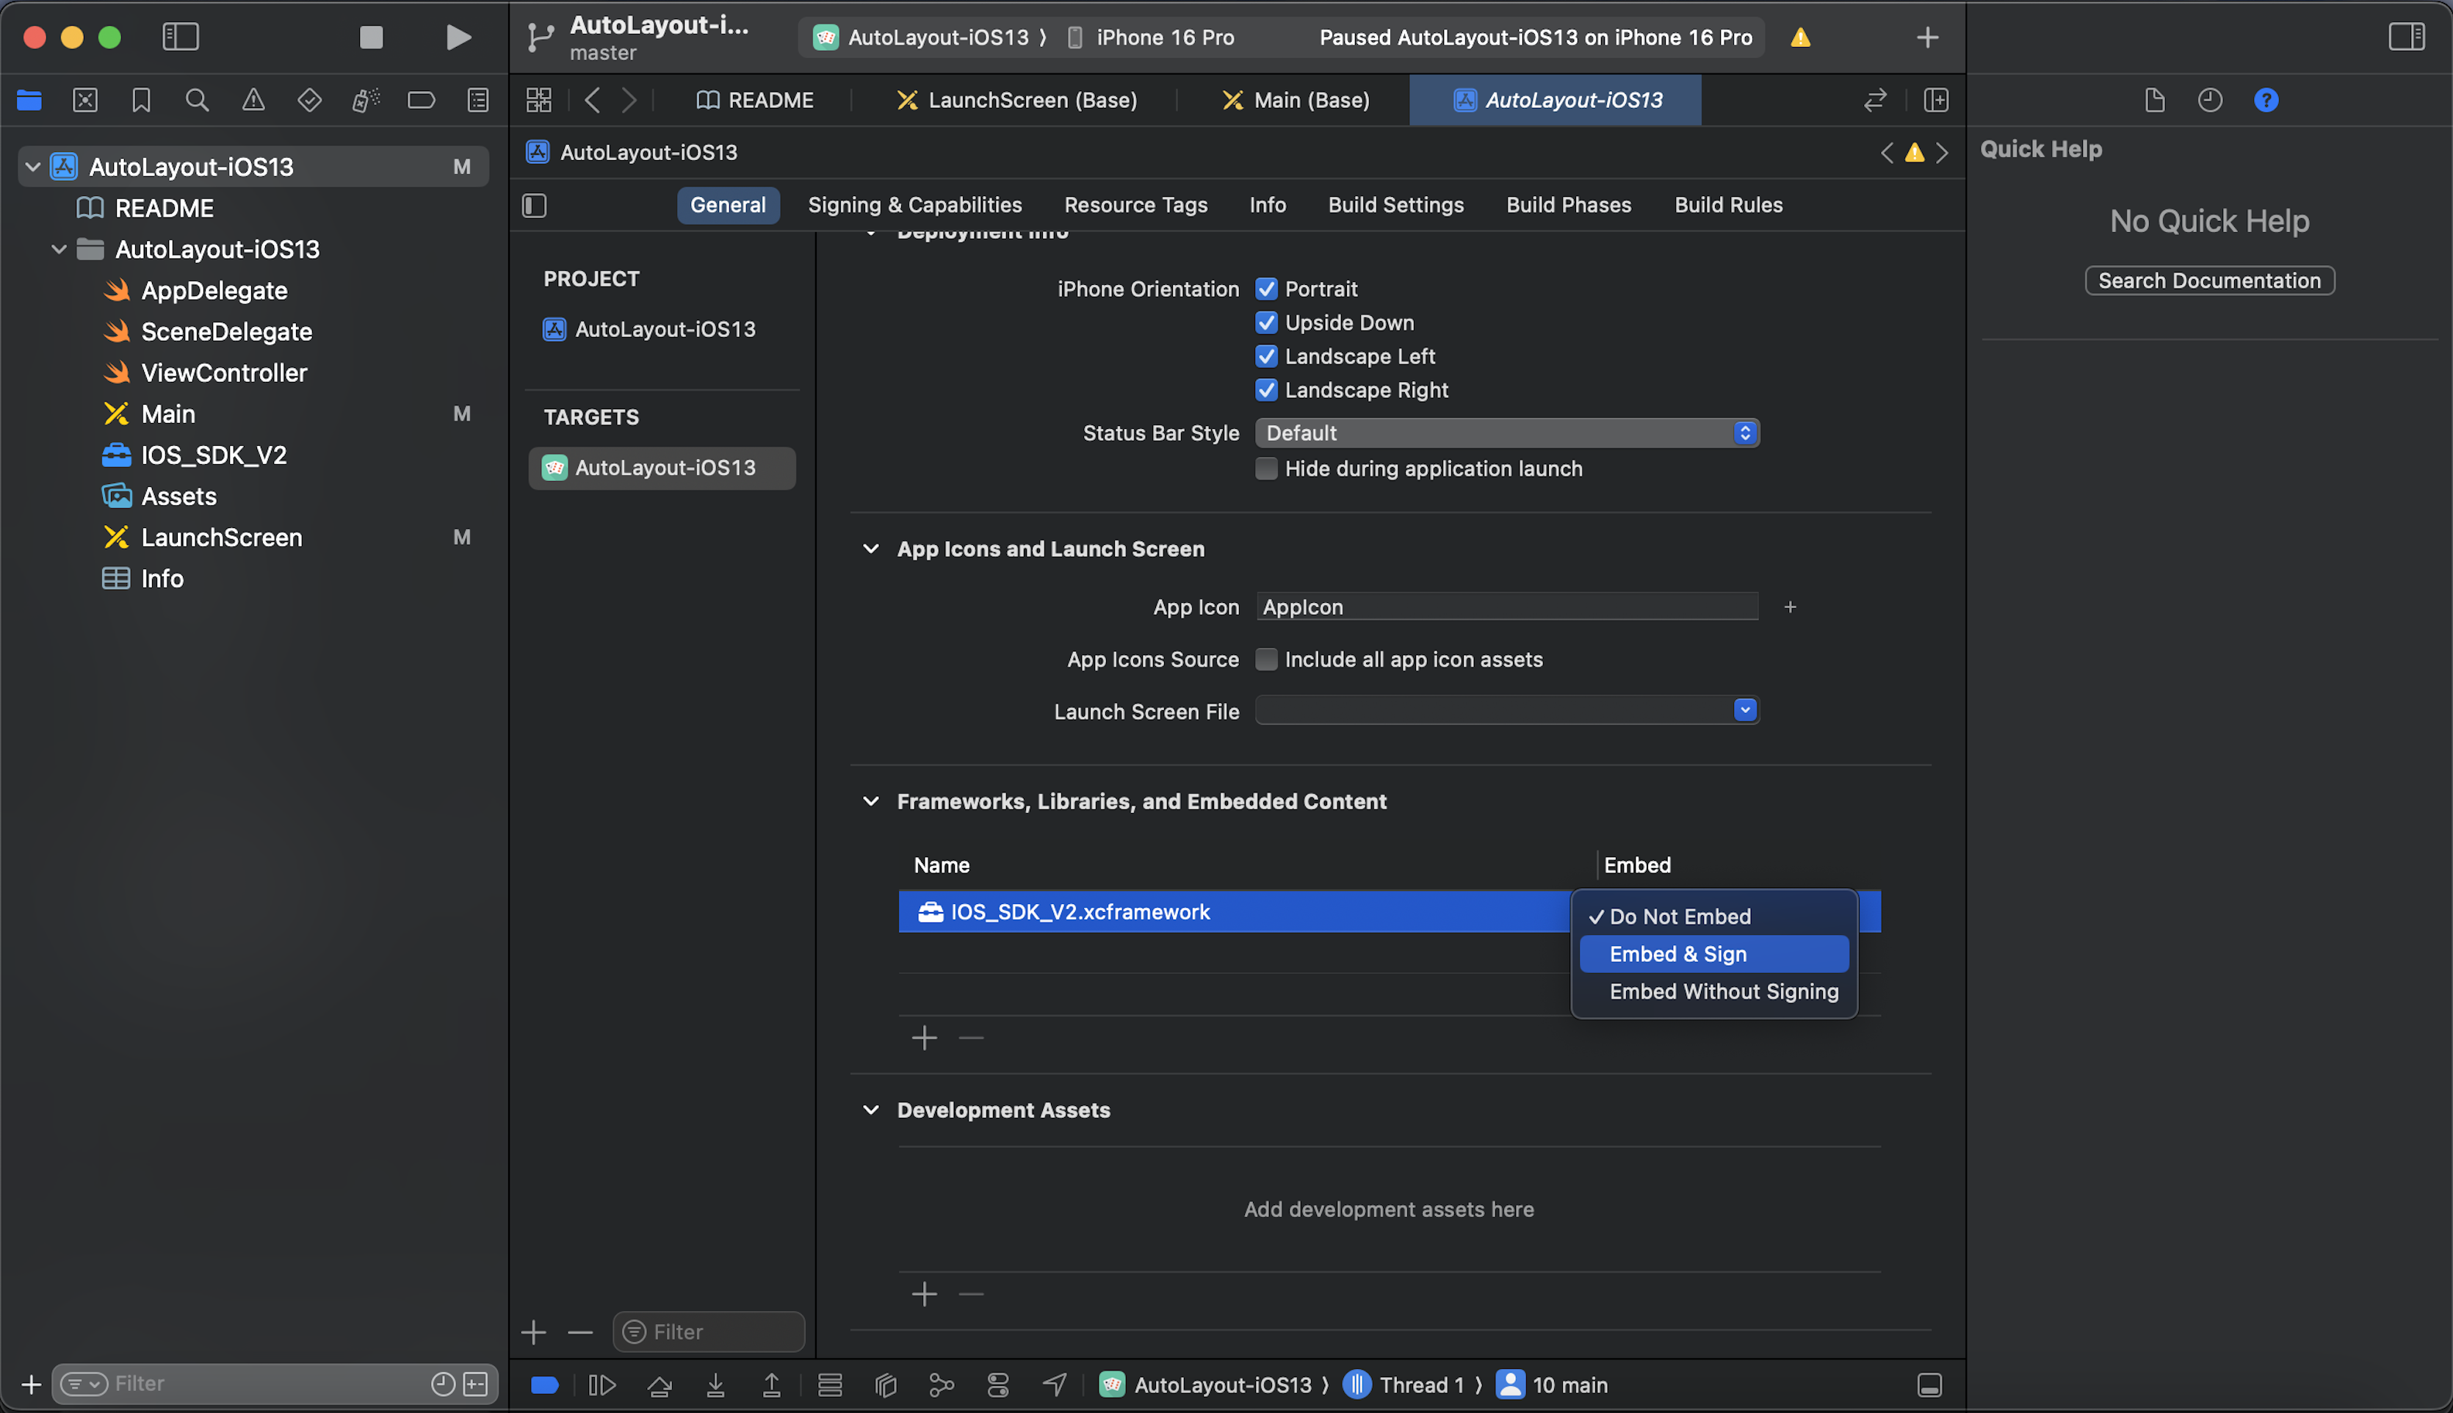Add a development asset plus button

coord(925,1293)
